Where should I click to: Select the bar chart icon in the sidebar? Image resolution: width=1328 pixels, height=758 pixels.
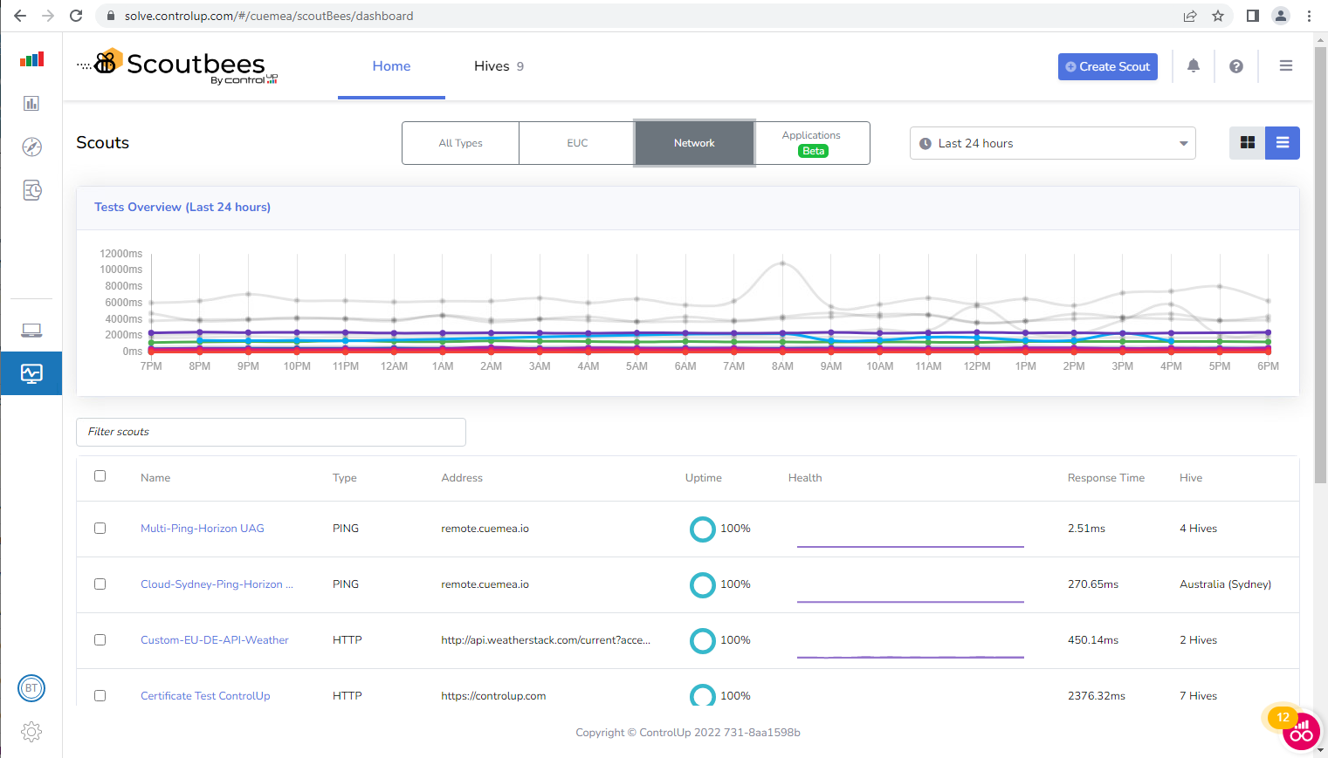31,103
